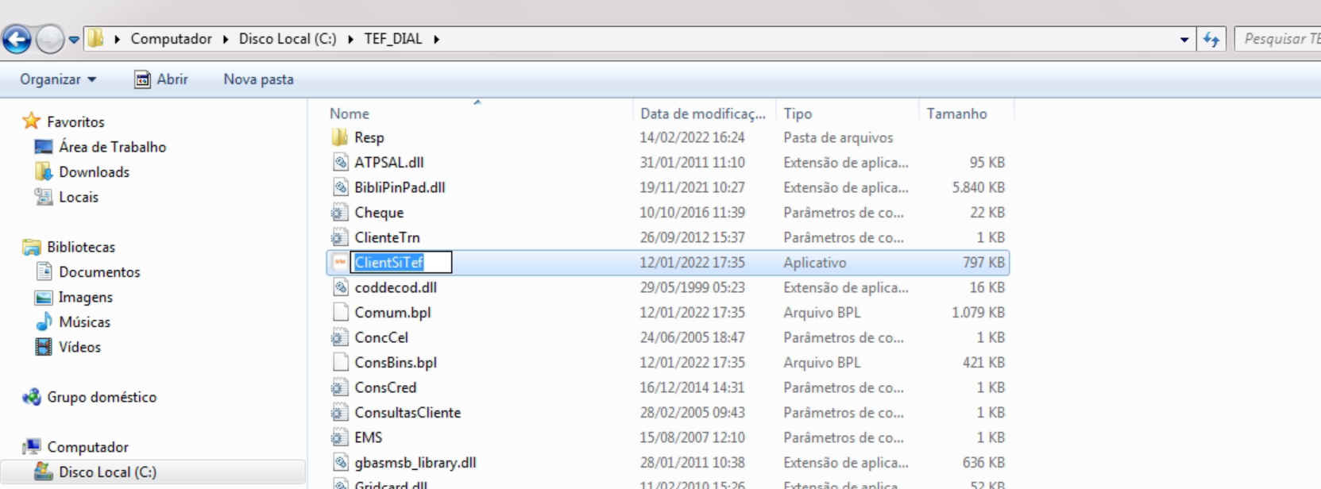Image resolution: width=1321 pixels, height=489 pixels.
Task: Open Vídeos library
Action: coord(79,347)
